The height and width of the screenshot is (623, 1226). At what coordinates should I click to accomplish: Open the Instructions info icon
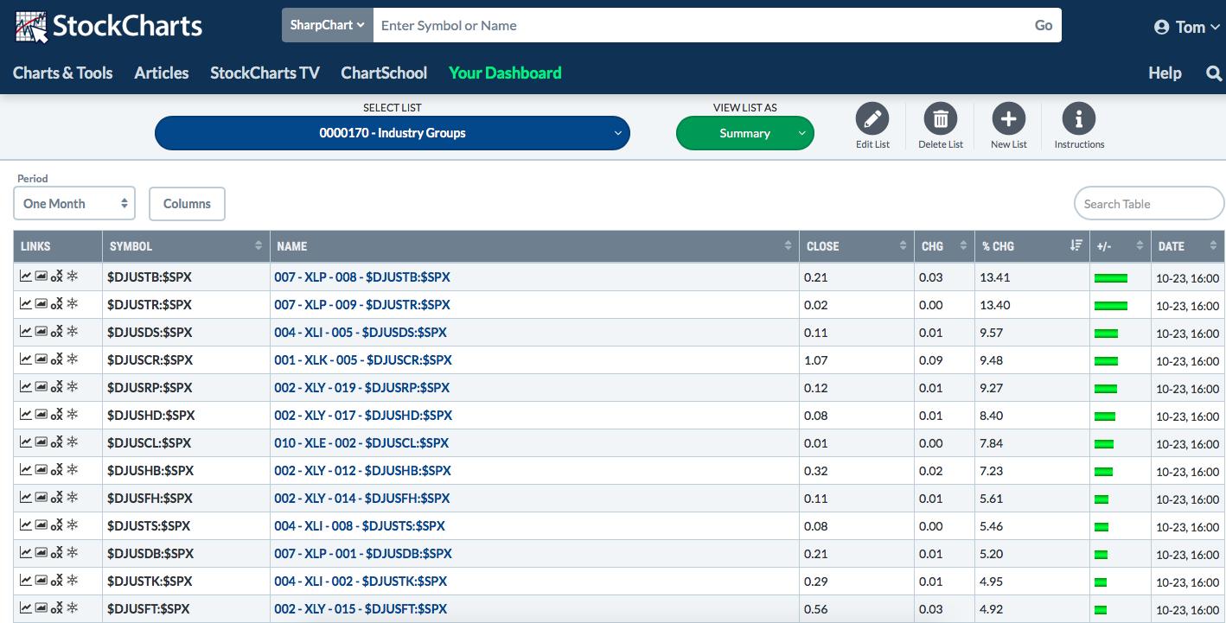(x=1078, y=118)
